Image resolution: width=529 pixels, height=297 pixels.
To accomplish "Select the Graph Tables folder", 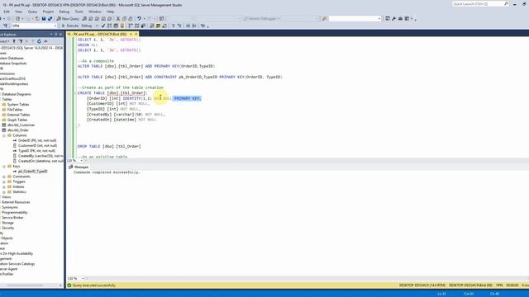I will [17, 120].
